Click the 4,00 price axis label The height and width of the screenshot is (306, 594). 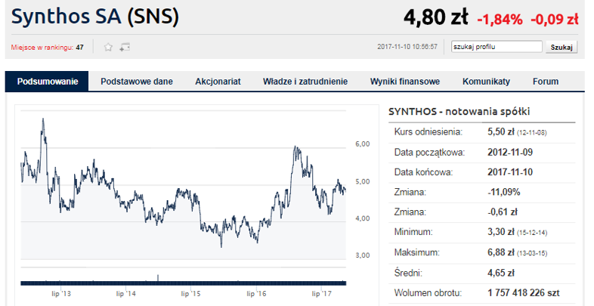point(363,218)
